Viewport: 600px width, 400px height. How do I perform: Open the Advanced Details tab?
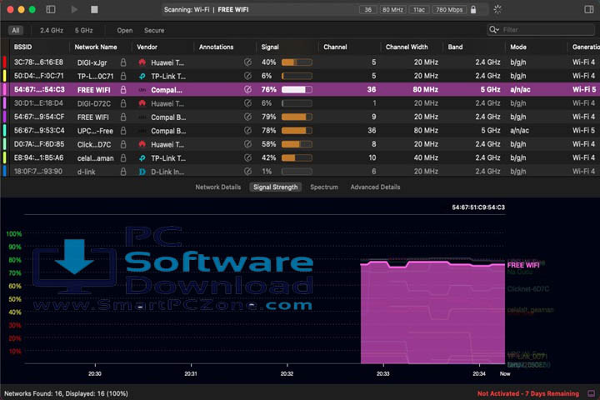[x=375, y=187]
